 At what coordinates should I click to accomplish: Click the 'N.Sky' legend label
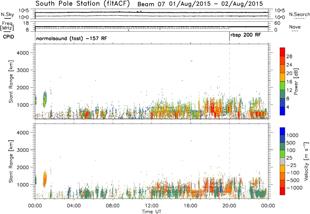(x=7, y=14)
